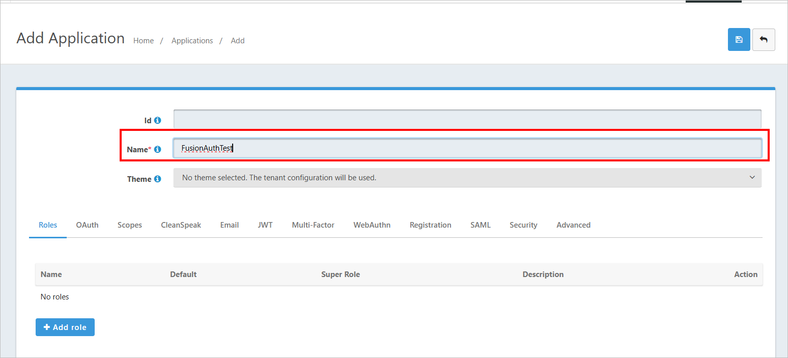
Task: Click the info icon beside Id
Action: pyautogui.click(x=157, y=120)
